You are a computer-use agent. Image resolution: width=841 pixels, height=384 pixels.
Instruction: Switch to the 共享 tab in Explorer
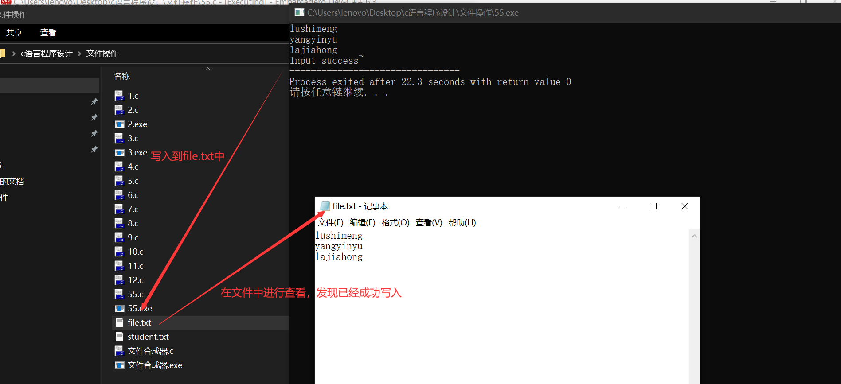(x=14, y=32)
